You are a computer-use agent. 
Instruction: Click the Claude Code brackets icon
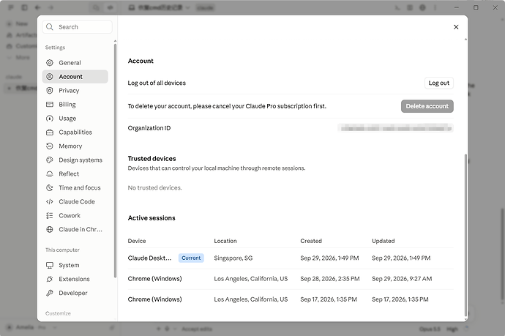50,201
